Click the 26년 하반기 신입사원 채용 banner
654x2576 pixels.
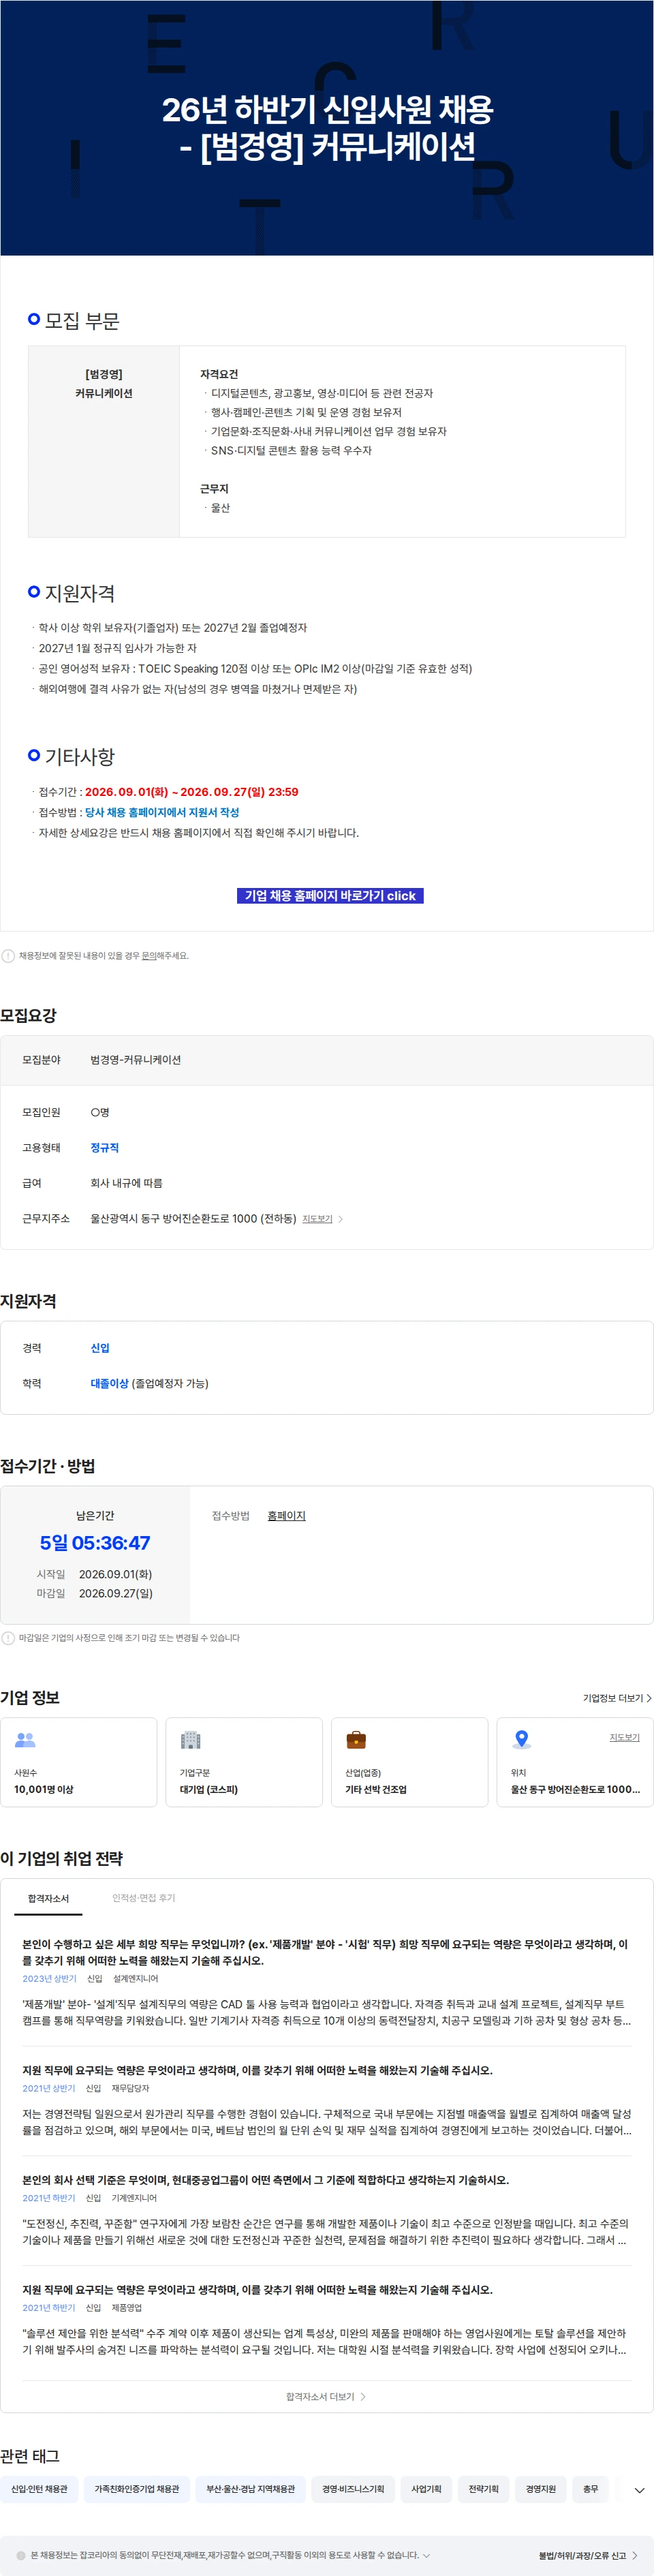[327, 128]
